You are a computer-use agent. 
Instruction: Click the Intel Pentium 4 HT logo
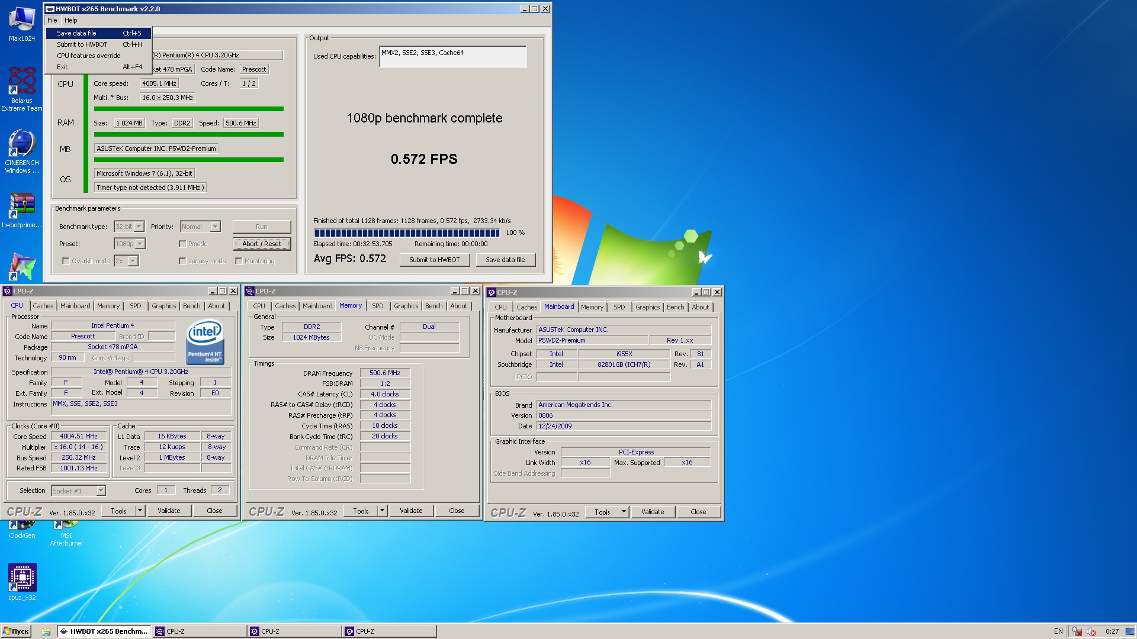click(205, 341)
